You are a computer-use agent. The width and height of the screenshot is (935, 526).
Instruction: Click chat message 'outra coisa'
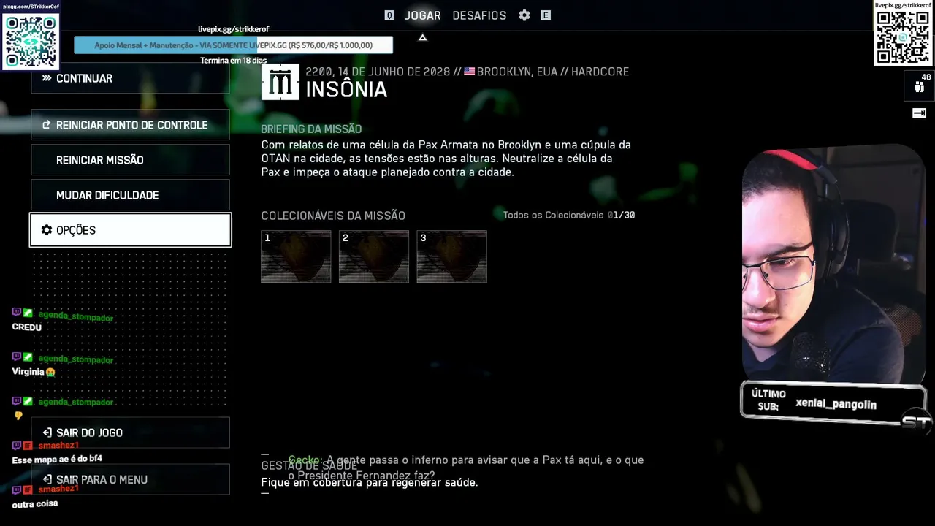[35, 503]
